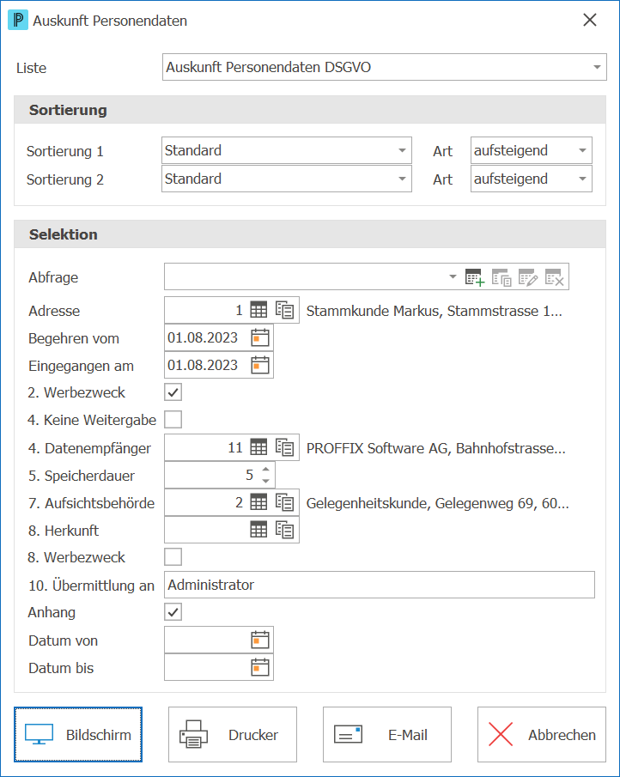Viewport: 620px width, 777px height.
Task: Open the table lookup icon for Aufsichtsbehörde
Action: [x=258, y=502]
